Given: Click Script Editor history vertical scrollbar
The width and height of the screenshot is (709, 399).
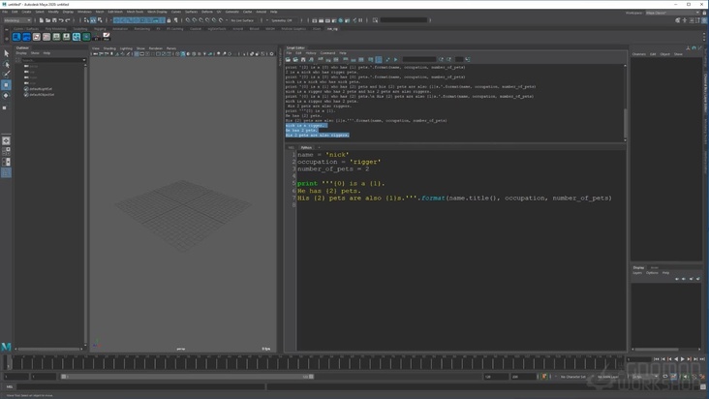Looking at the screenshot, I should 626,103.
